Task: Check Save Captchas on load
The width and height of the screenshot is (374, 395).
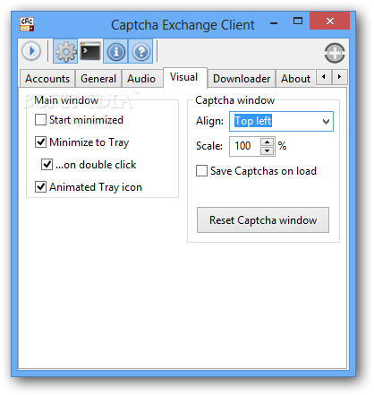Action: (201, 171)
